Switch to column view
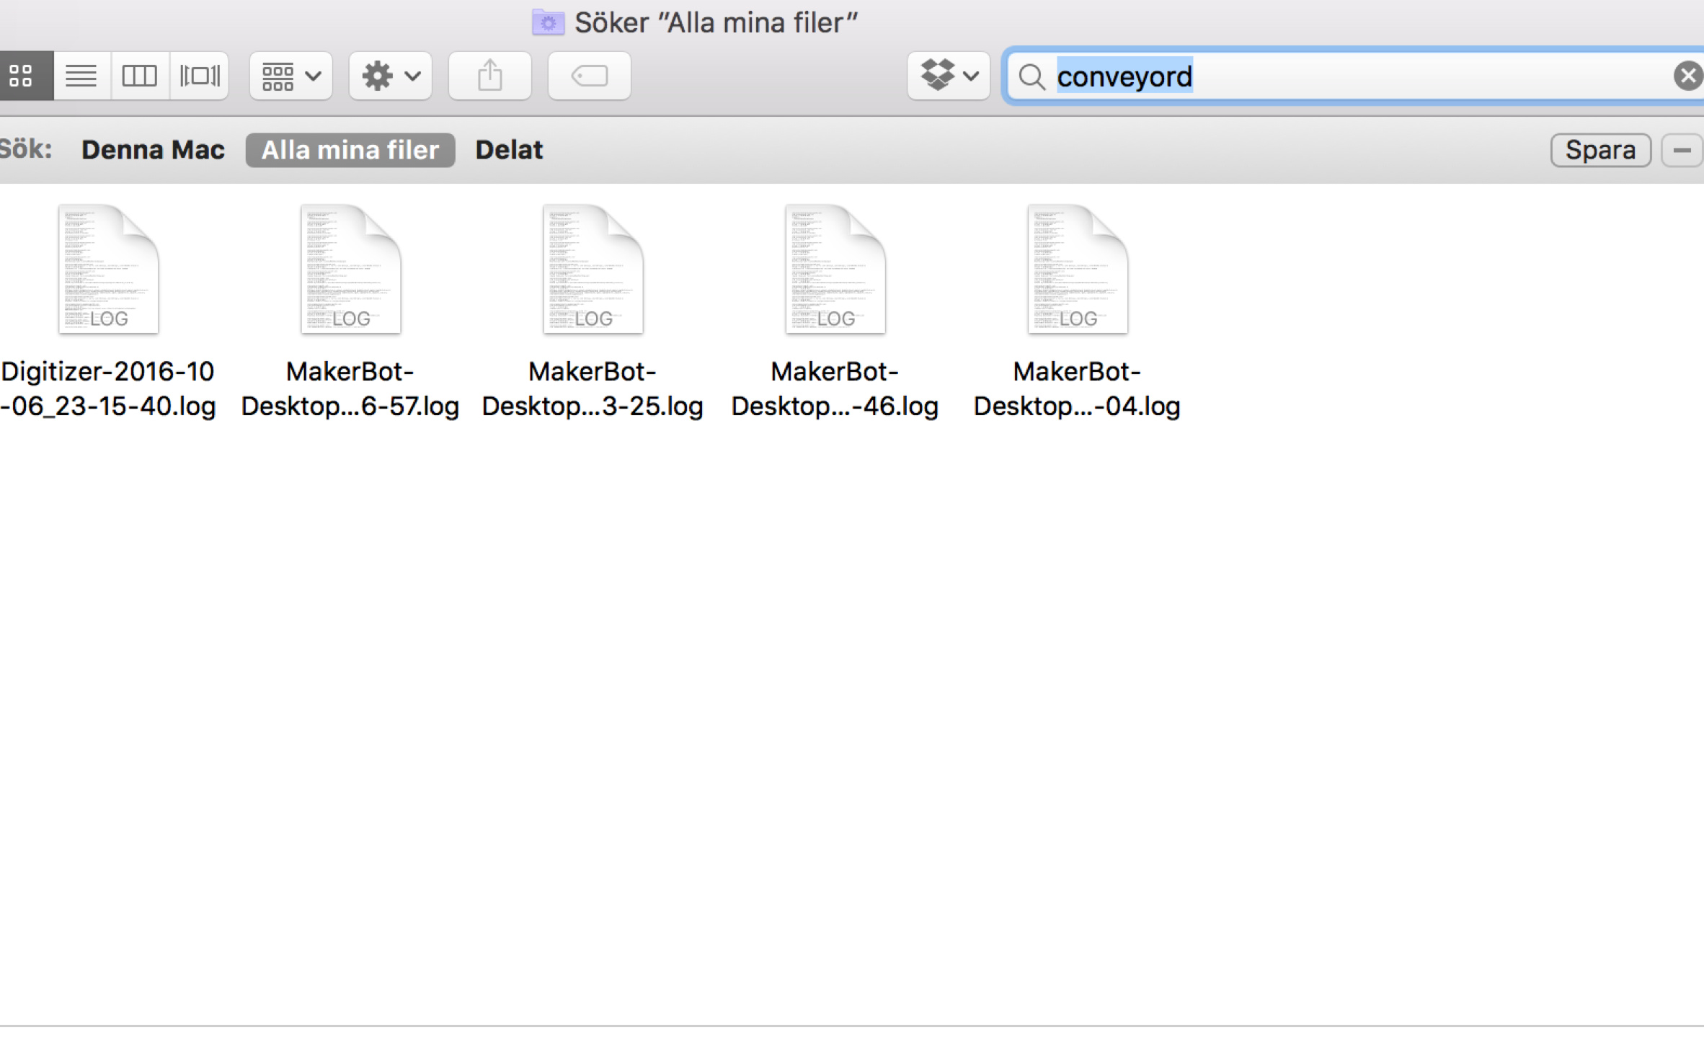 [x=140, y=76]
